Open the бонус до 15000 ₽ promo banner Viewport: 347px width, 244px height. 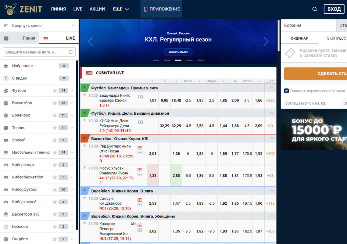(x=314, y=131)
